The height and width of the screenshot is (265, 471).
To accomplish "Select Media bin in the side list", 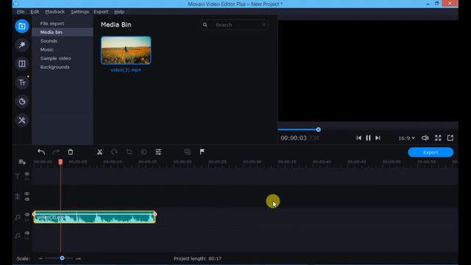I will 63,32.
